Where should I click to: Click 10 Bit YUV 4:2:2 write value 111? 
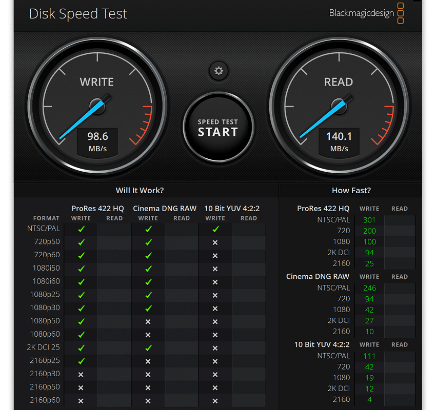coord(369,356)
